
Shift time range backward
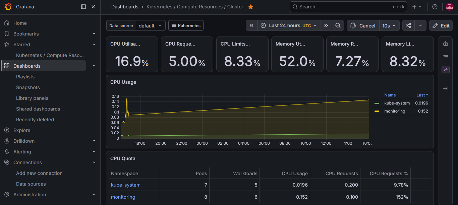point(251,25)
